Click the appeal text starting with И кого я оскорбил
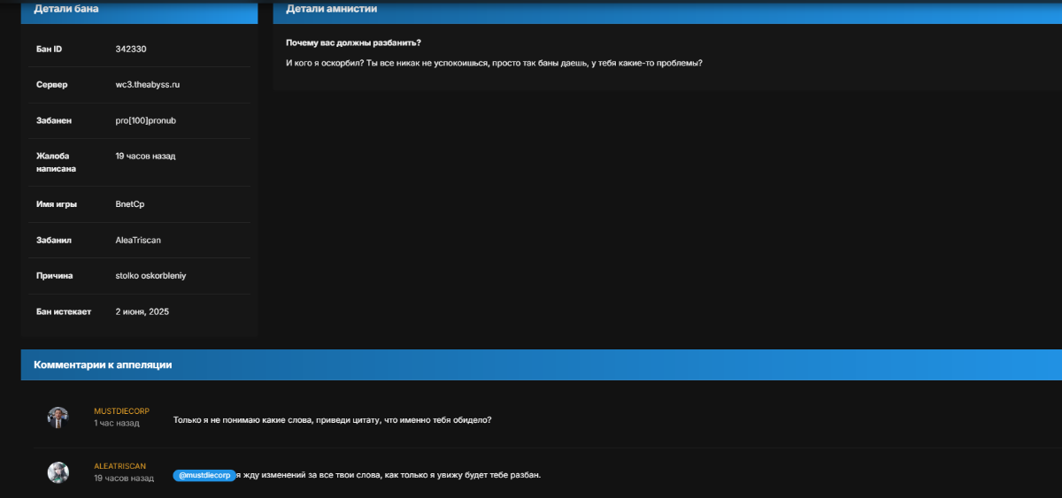The image size is (1062, 498). 494,63
